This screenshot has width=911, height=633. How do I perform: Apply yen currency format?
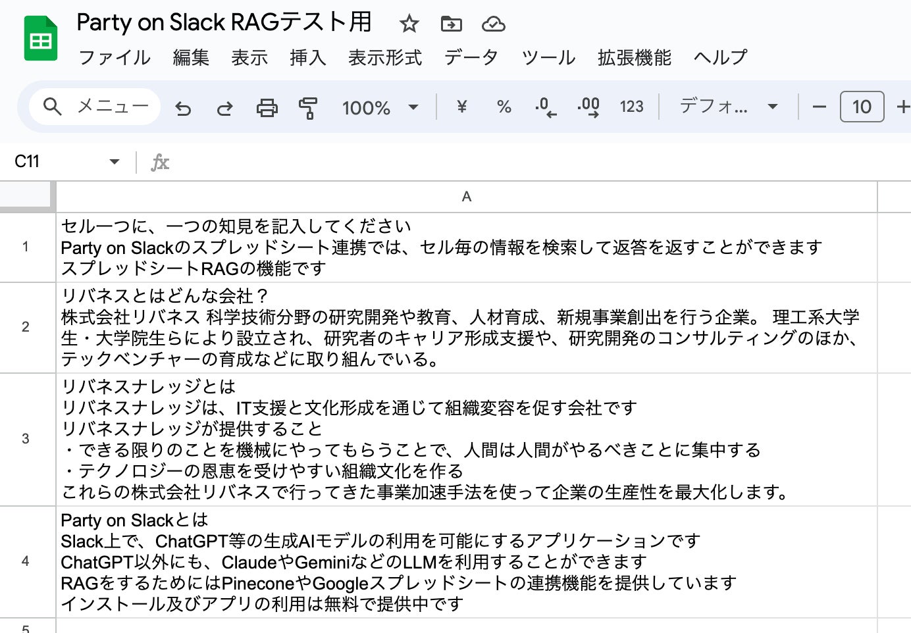coord(461,107)
